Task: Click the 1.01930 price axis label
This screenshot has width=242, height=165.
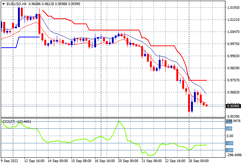Action: (233, 8)
